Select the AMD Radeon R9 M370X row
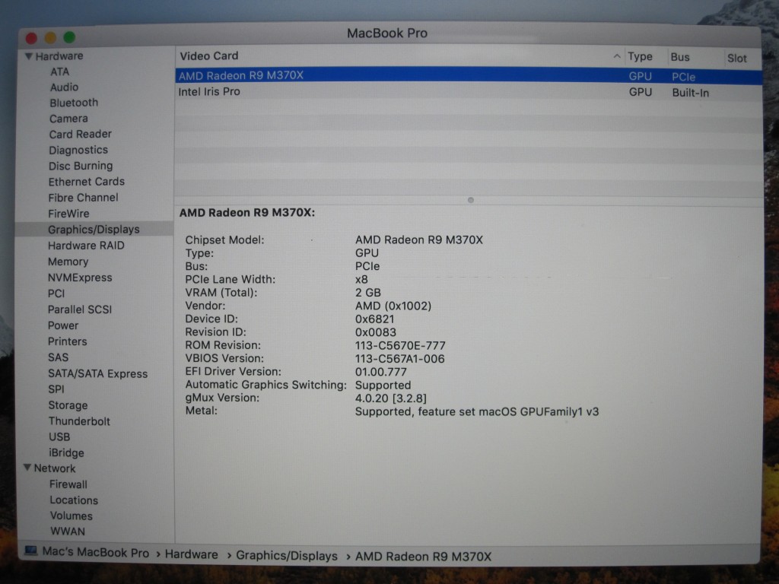 coord(469,75)
